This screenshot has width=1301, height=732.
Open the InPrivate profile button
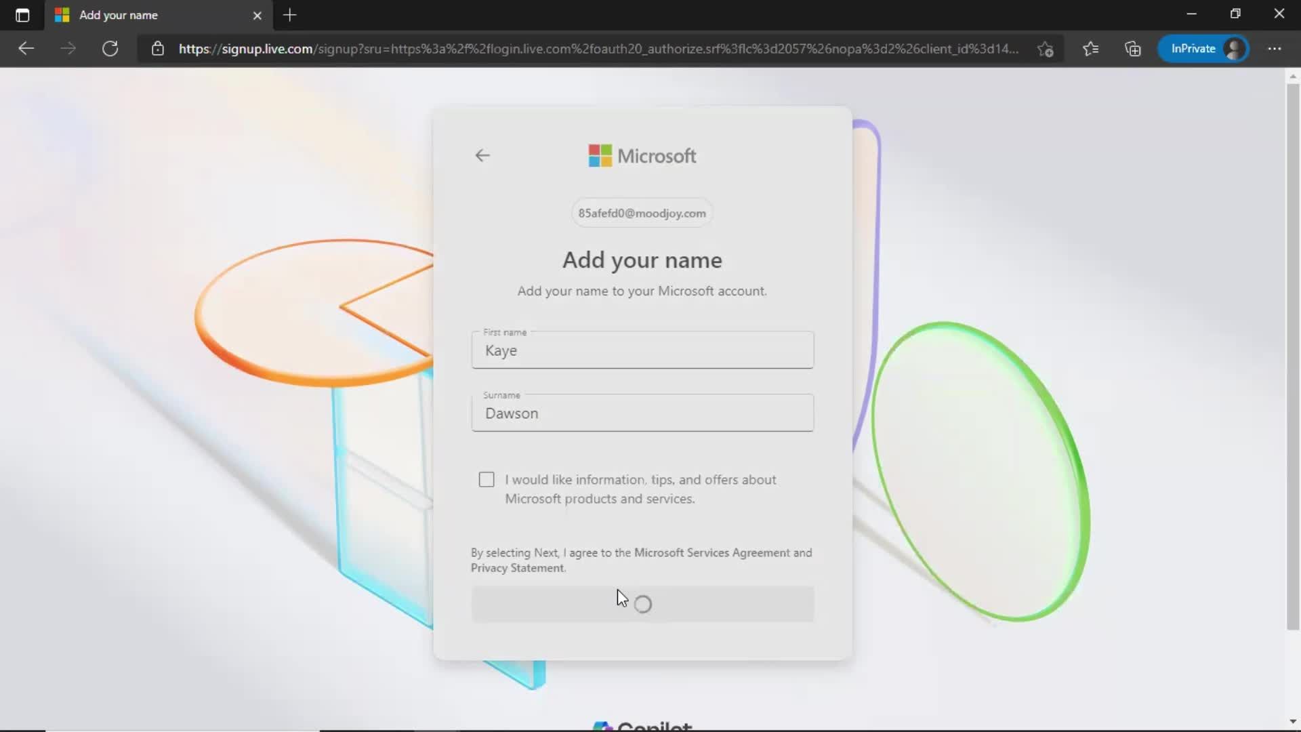(1203, 49)
